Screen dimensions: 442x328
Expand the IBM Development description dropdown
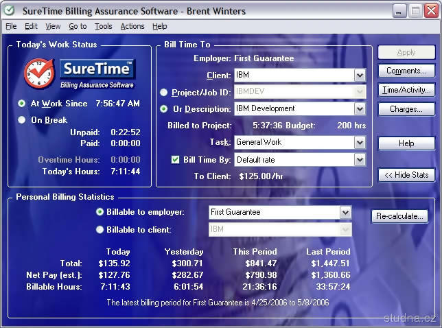point(360,109)
